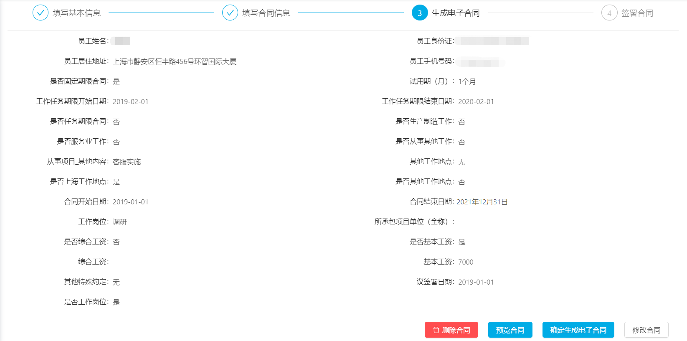Click the 议签署日期 value 2019-01-01
Image resolution: width=687 pixels, height=341 pixels.
coord(476,282)
